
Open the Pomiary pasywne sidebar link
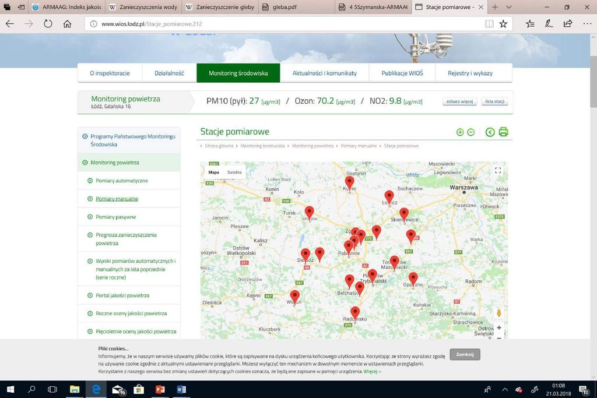pyautogui.click(x=116, y=217)
